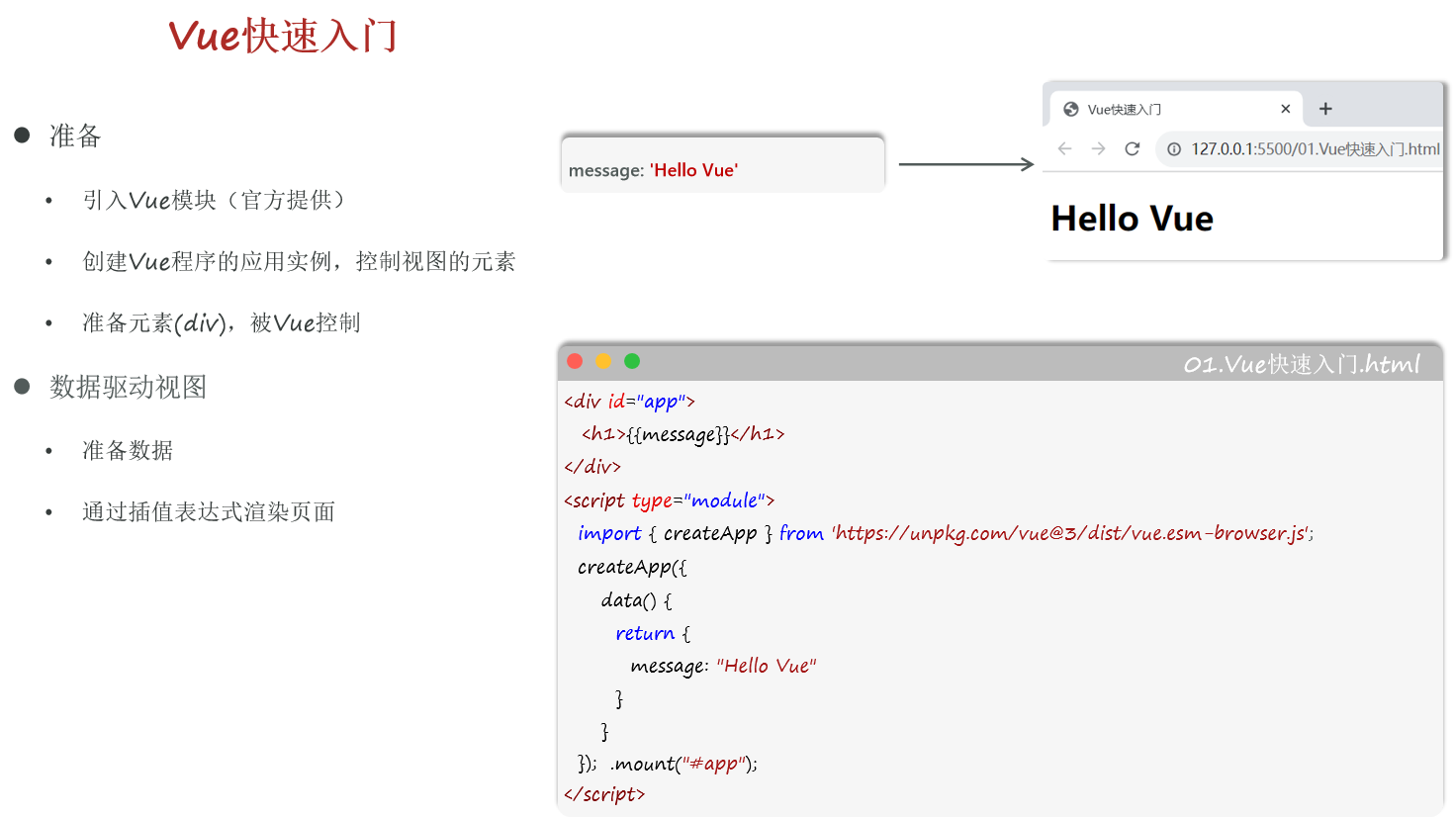
Task: Click the <h1>{{message}}</h1> code line
Action: 682,433
